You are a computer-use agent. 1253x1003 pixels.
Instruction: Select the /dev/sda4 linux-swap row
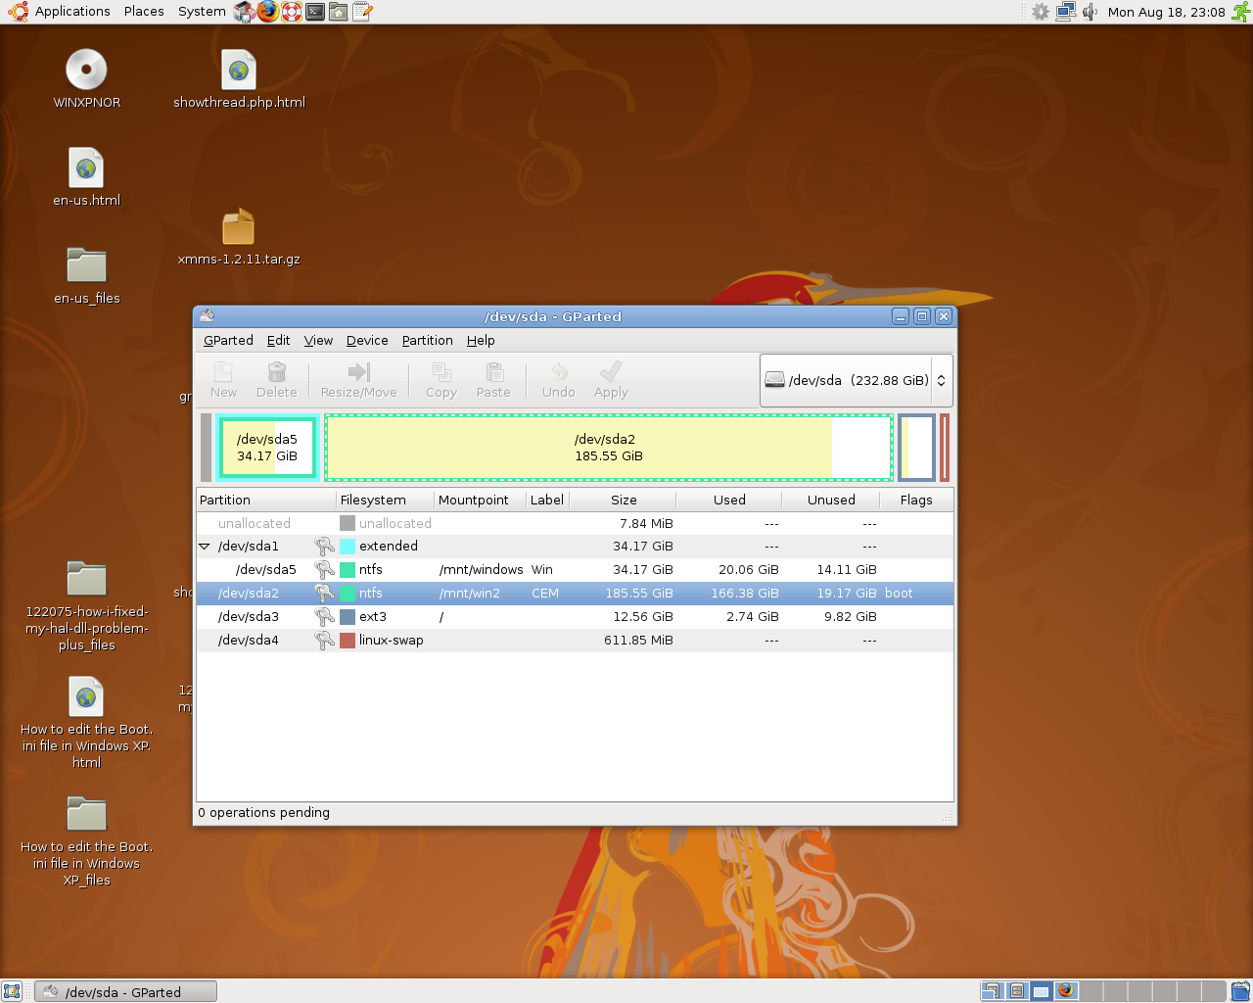[x=575, y=640]
